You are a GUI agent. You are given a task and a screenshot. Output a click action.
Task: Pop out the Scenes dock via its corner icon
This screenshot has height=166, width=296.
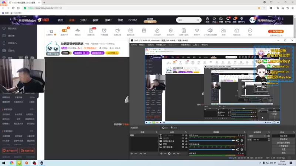[x=156, y=132]
